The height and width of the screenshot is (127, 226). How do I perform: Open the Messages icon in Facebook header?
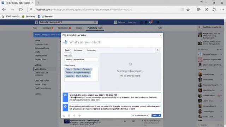point(146,22)
